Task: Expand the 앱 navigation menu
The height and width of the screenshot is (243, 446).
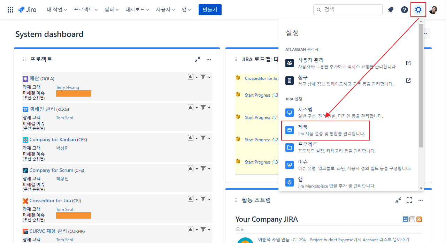Action: click(x=186, y=10)
